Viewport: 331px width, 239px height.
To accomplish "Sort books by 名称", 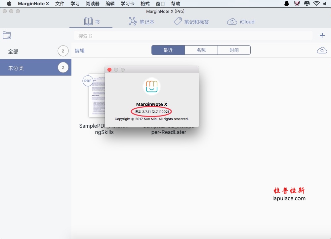I will [x=201, y=50].
